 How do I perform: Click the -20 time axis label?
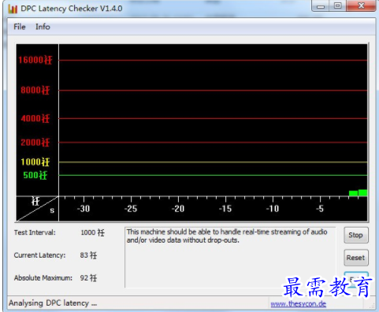point(178,209)
